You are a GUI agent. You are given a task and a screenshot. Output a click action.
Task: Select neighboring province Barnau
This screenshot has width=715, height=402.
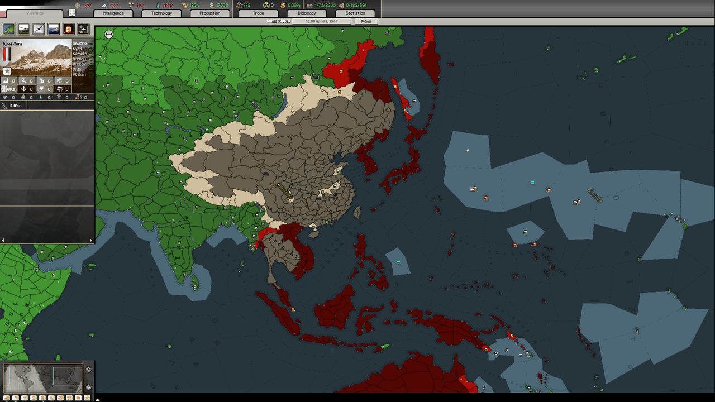click(79, 59)
